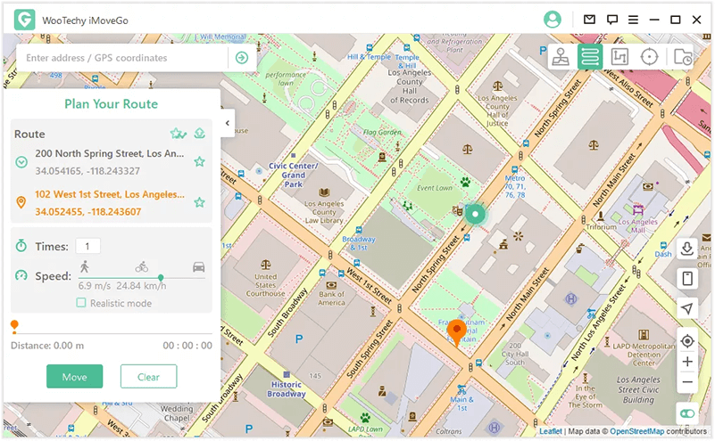Zoom in on the map

(686, 362)
